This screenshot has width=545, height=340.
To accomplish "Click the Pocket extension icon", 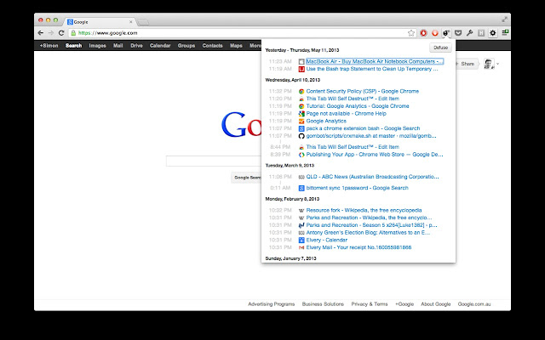I will (x=458, y=33).
